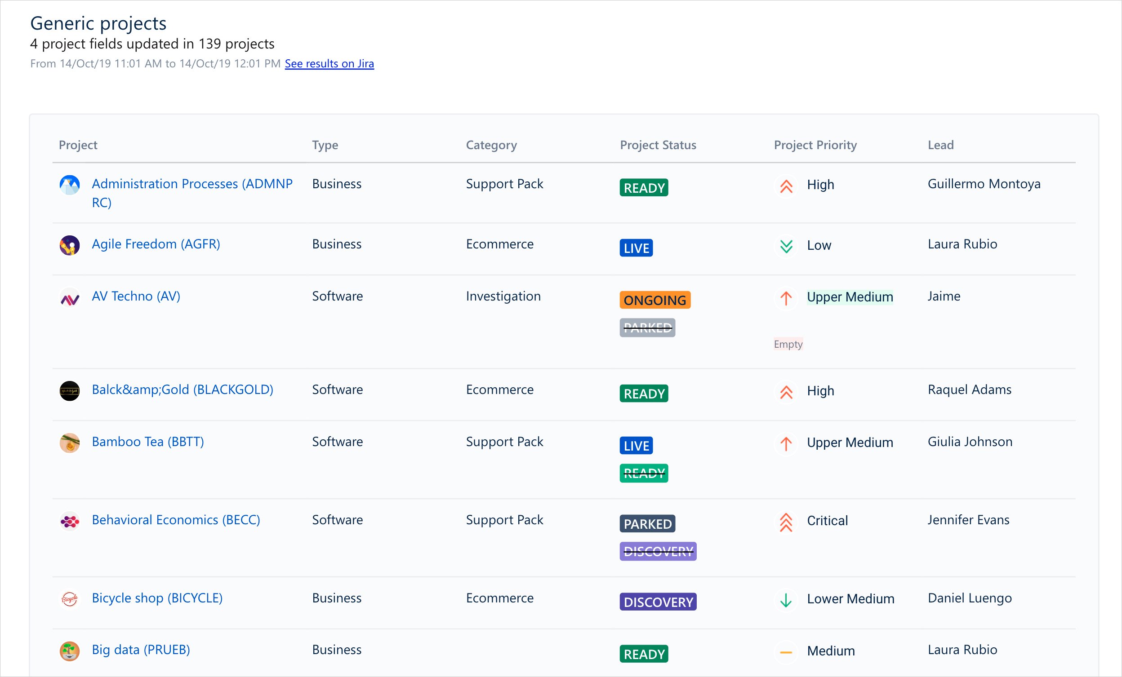Click the Balck&Gold project avatar
The width and height of the screenshot is (1122, 677).
(x=69, y=390)
